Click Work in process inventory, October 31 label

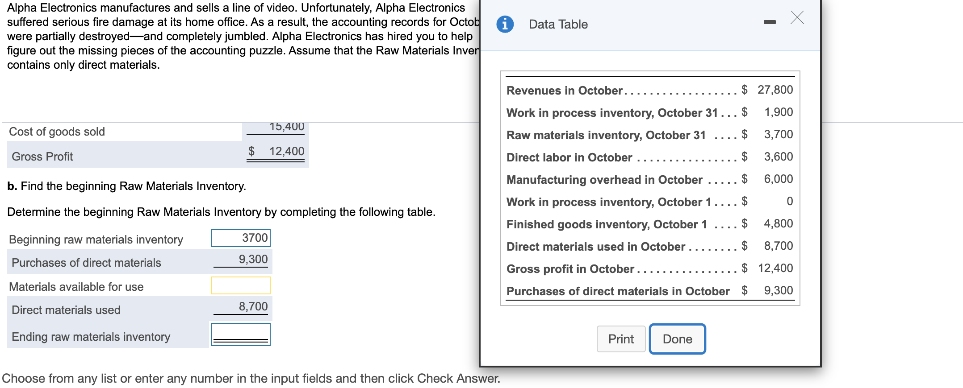[611, 113]
